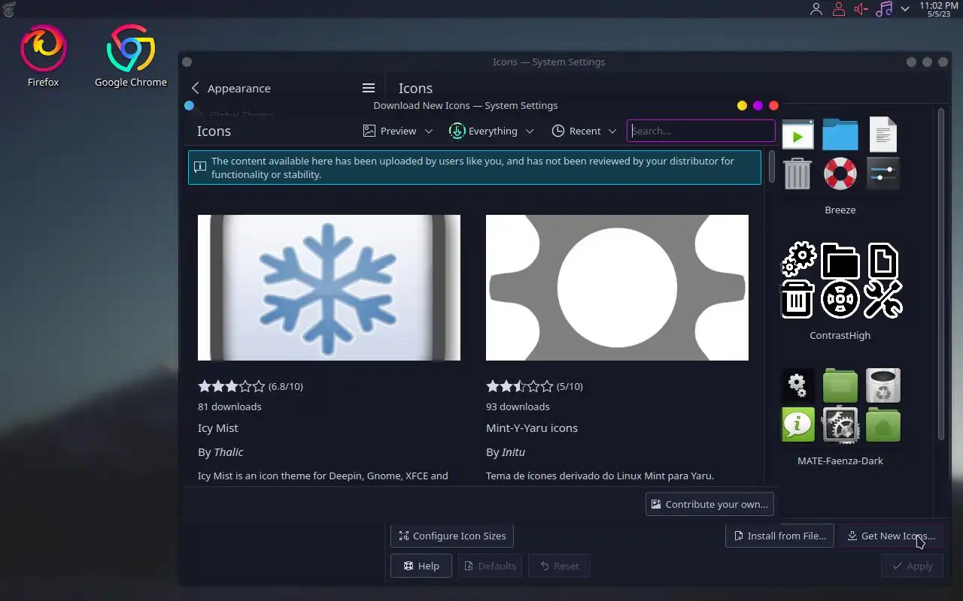Open the clock showing 11:02 PM
963x601 pixels.
[x=939, y=9]
